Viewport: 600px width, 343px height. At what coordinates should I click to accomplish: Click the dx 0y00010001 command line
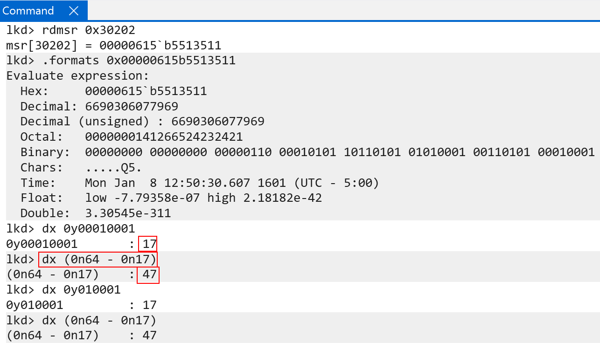point(70,228)
